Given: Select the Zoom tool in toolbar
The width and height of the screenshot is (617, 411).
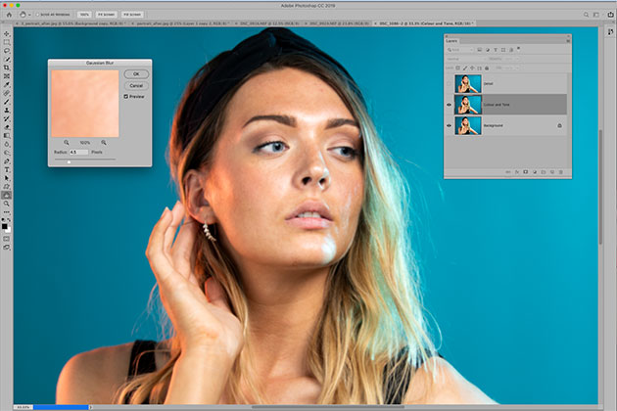Looking at the screenshot, I should coord(6,204).
